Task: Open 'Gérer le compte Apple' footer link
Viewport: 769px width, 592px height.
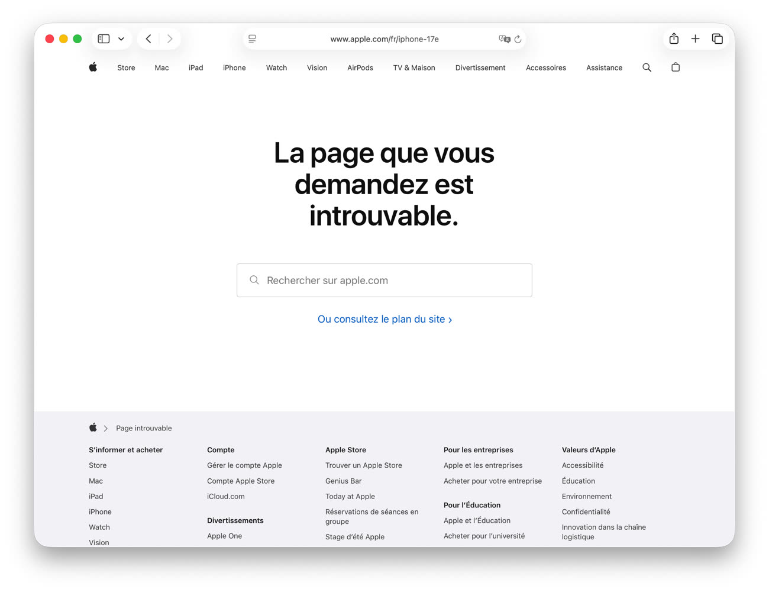Action: pos(244,465)
